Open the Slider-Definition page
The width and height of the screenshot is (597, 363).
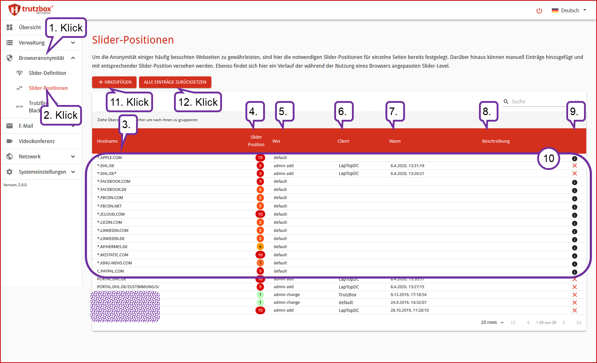tap(47, 73)
